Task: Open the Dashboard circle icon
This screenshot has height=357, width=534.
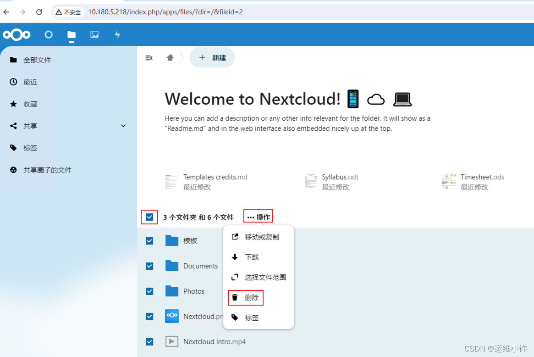Action: (49, 34)
